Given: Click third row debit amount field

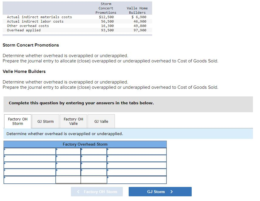Looking at the screenshot, I should (x=68, y=165).
